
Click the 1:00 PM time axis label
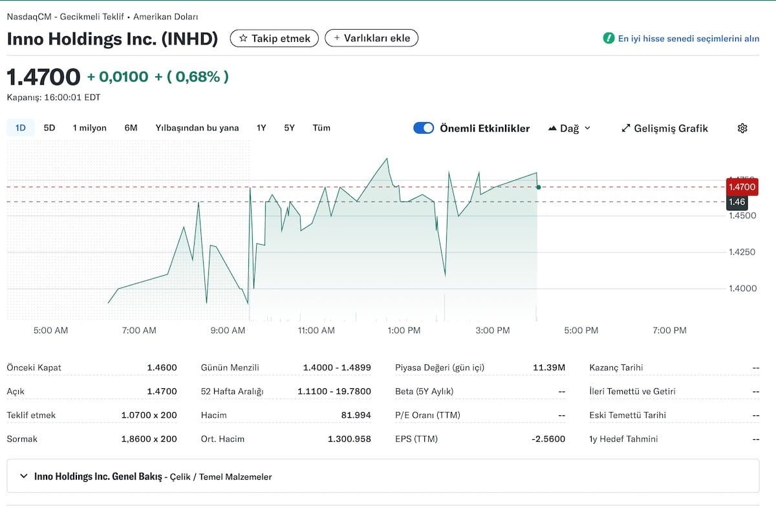click(x=404, y=331)
